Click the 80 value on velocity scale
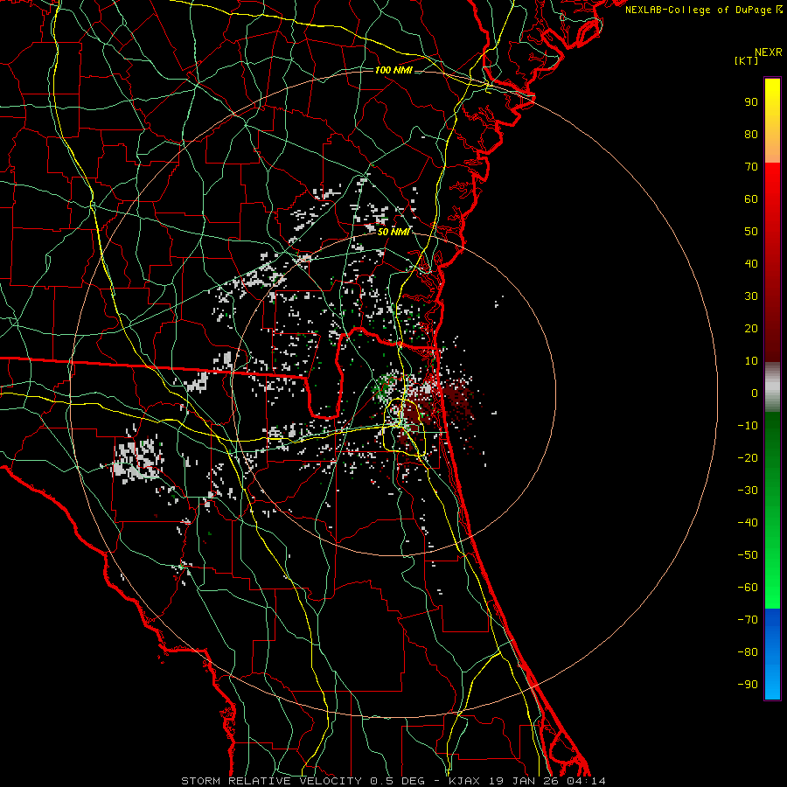Screen dimensions: 787x787 751,134
